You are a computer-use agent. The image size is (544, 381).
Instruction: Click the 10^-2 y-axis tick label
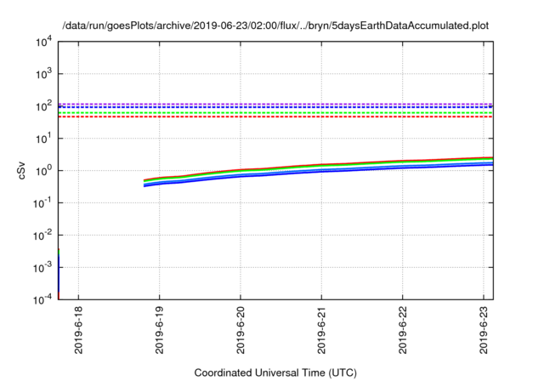pos(42,236)
